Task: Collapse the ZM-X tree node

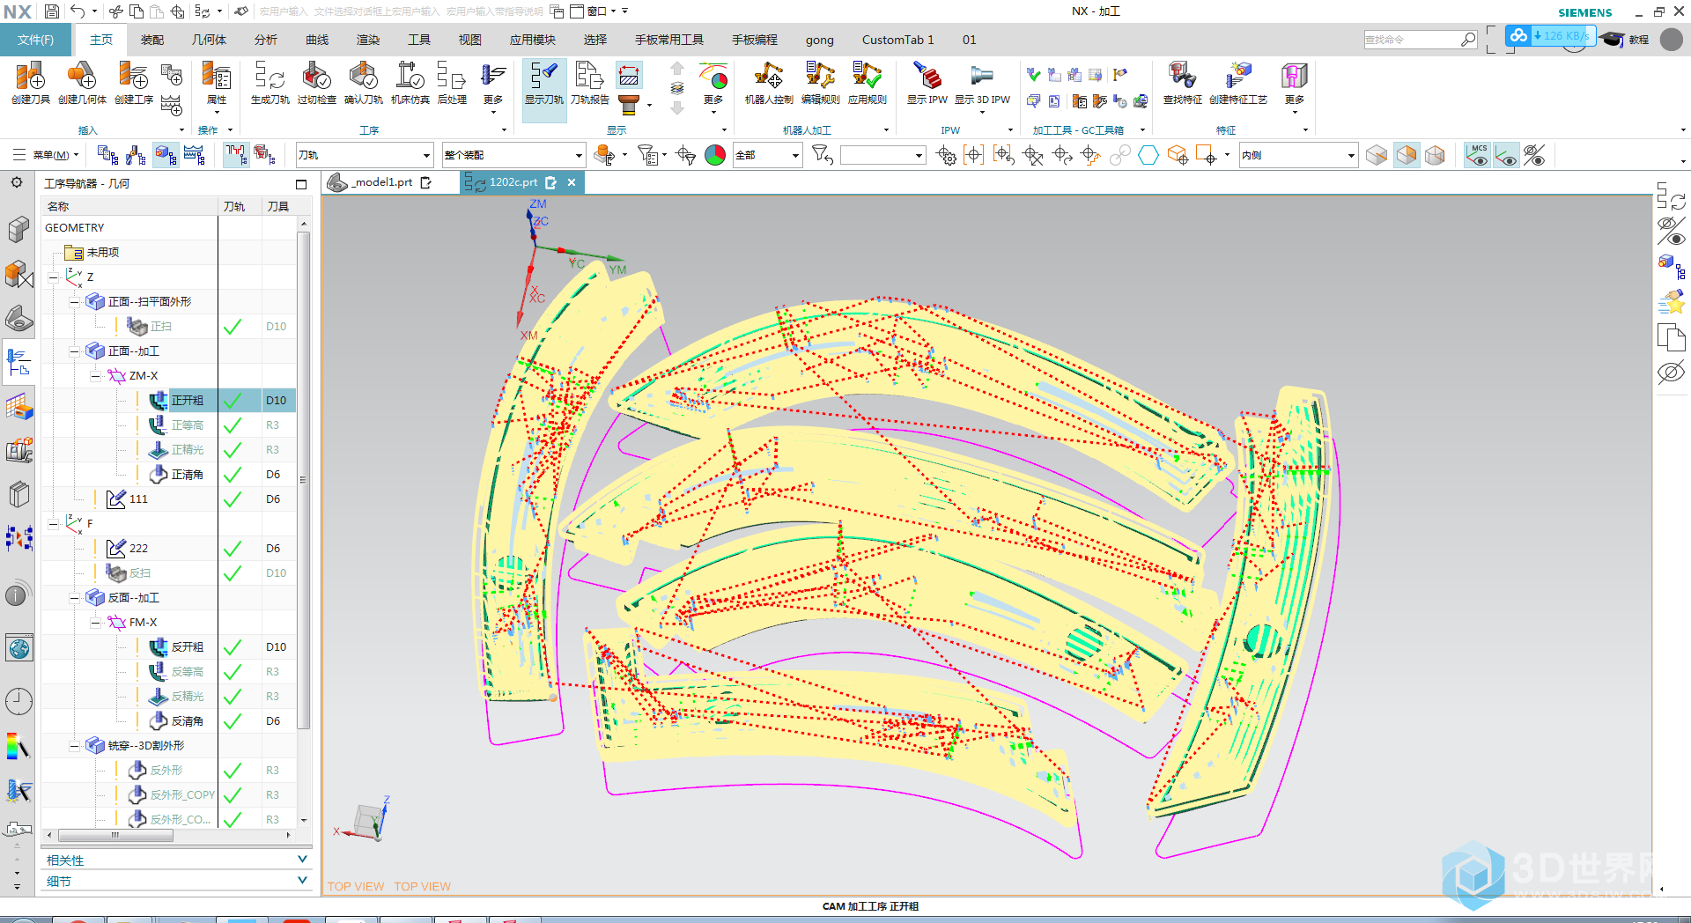Action: tap(95, 376)
